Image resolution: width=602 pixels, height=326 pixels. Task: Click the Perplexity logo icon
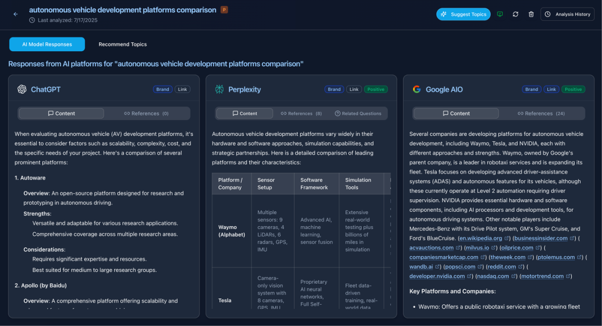(219, 89)
